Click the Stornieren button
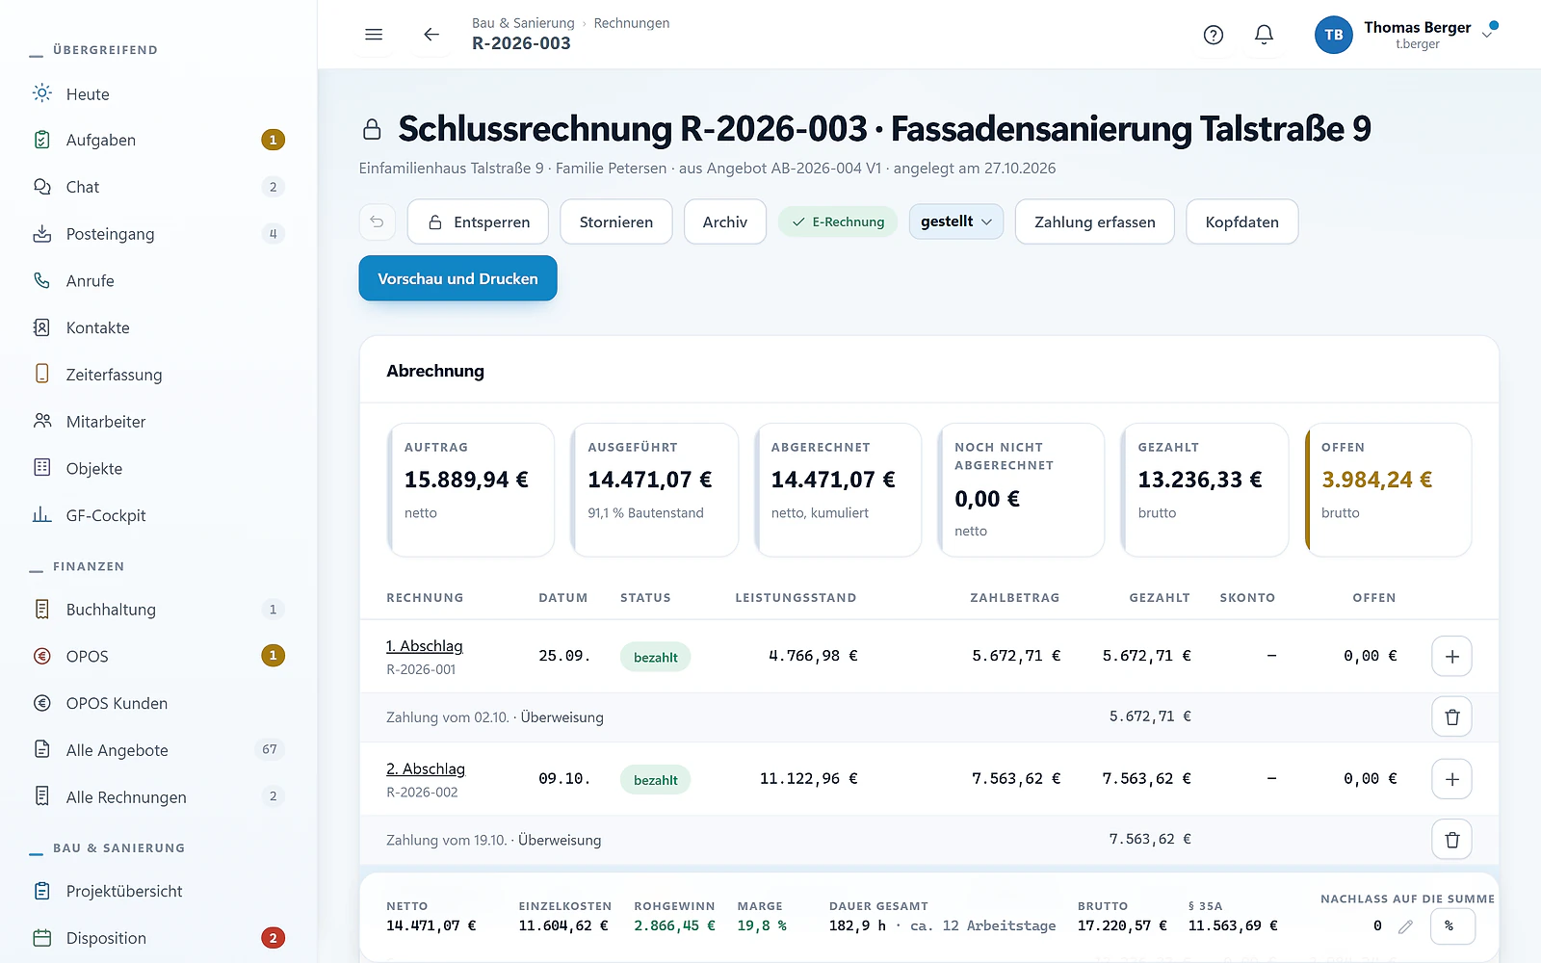 coord(616,221)
